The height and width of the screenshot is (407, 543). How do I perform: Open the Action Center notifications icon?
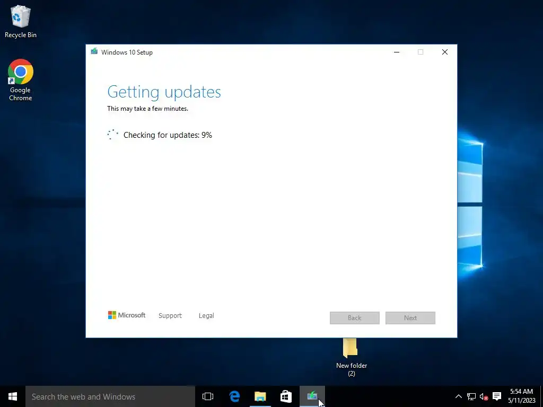click(497, 396)
